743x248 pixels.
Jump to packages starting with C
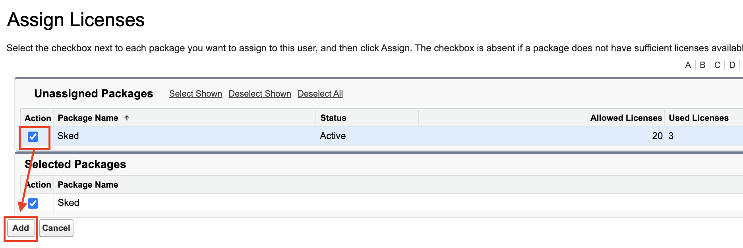[717, 65]
